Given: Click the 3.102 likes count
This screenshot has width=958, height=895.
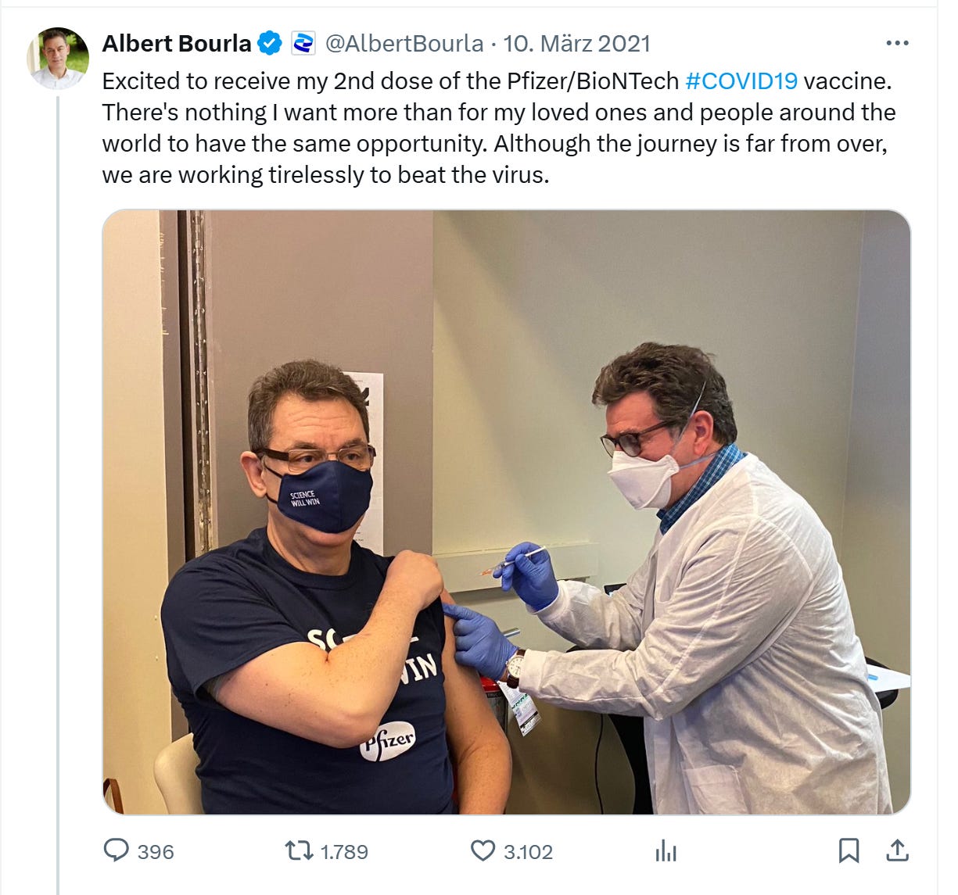Looking at the screenshot, I should tap(528, 851).
